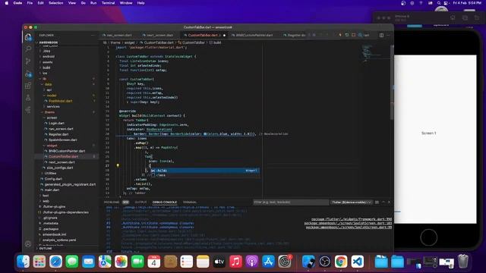
Task: Open Spotlight search in menu bar
Action: tap(439, 3)
